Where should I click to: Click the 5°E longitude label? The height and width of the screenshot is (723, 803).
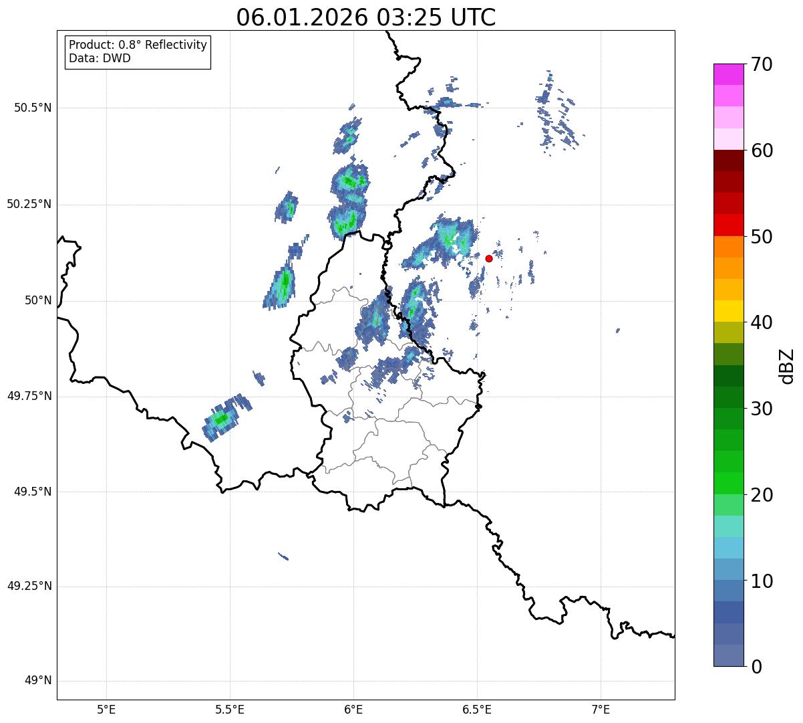(x=107, y=710)
